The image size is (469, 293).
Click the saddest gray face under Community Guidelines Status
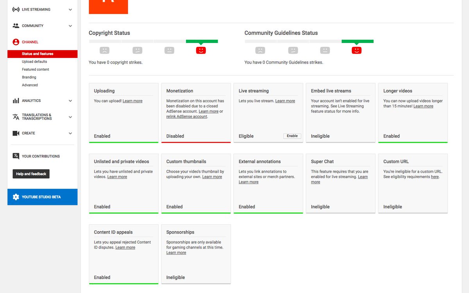(260, 50)
